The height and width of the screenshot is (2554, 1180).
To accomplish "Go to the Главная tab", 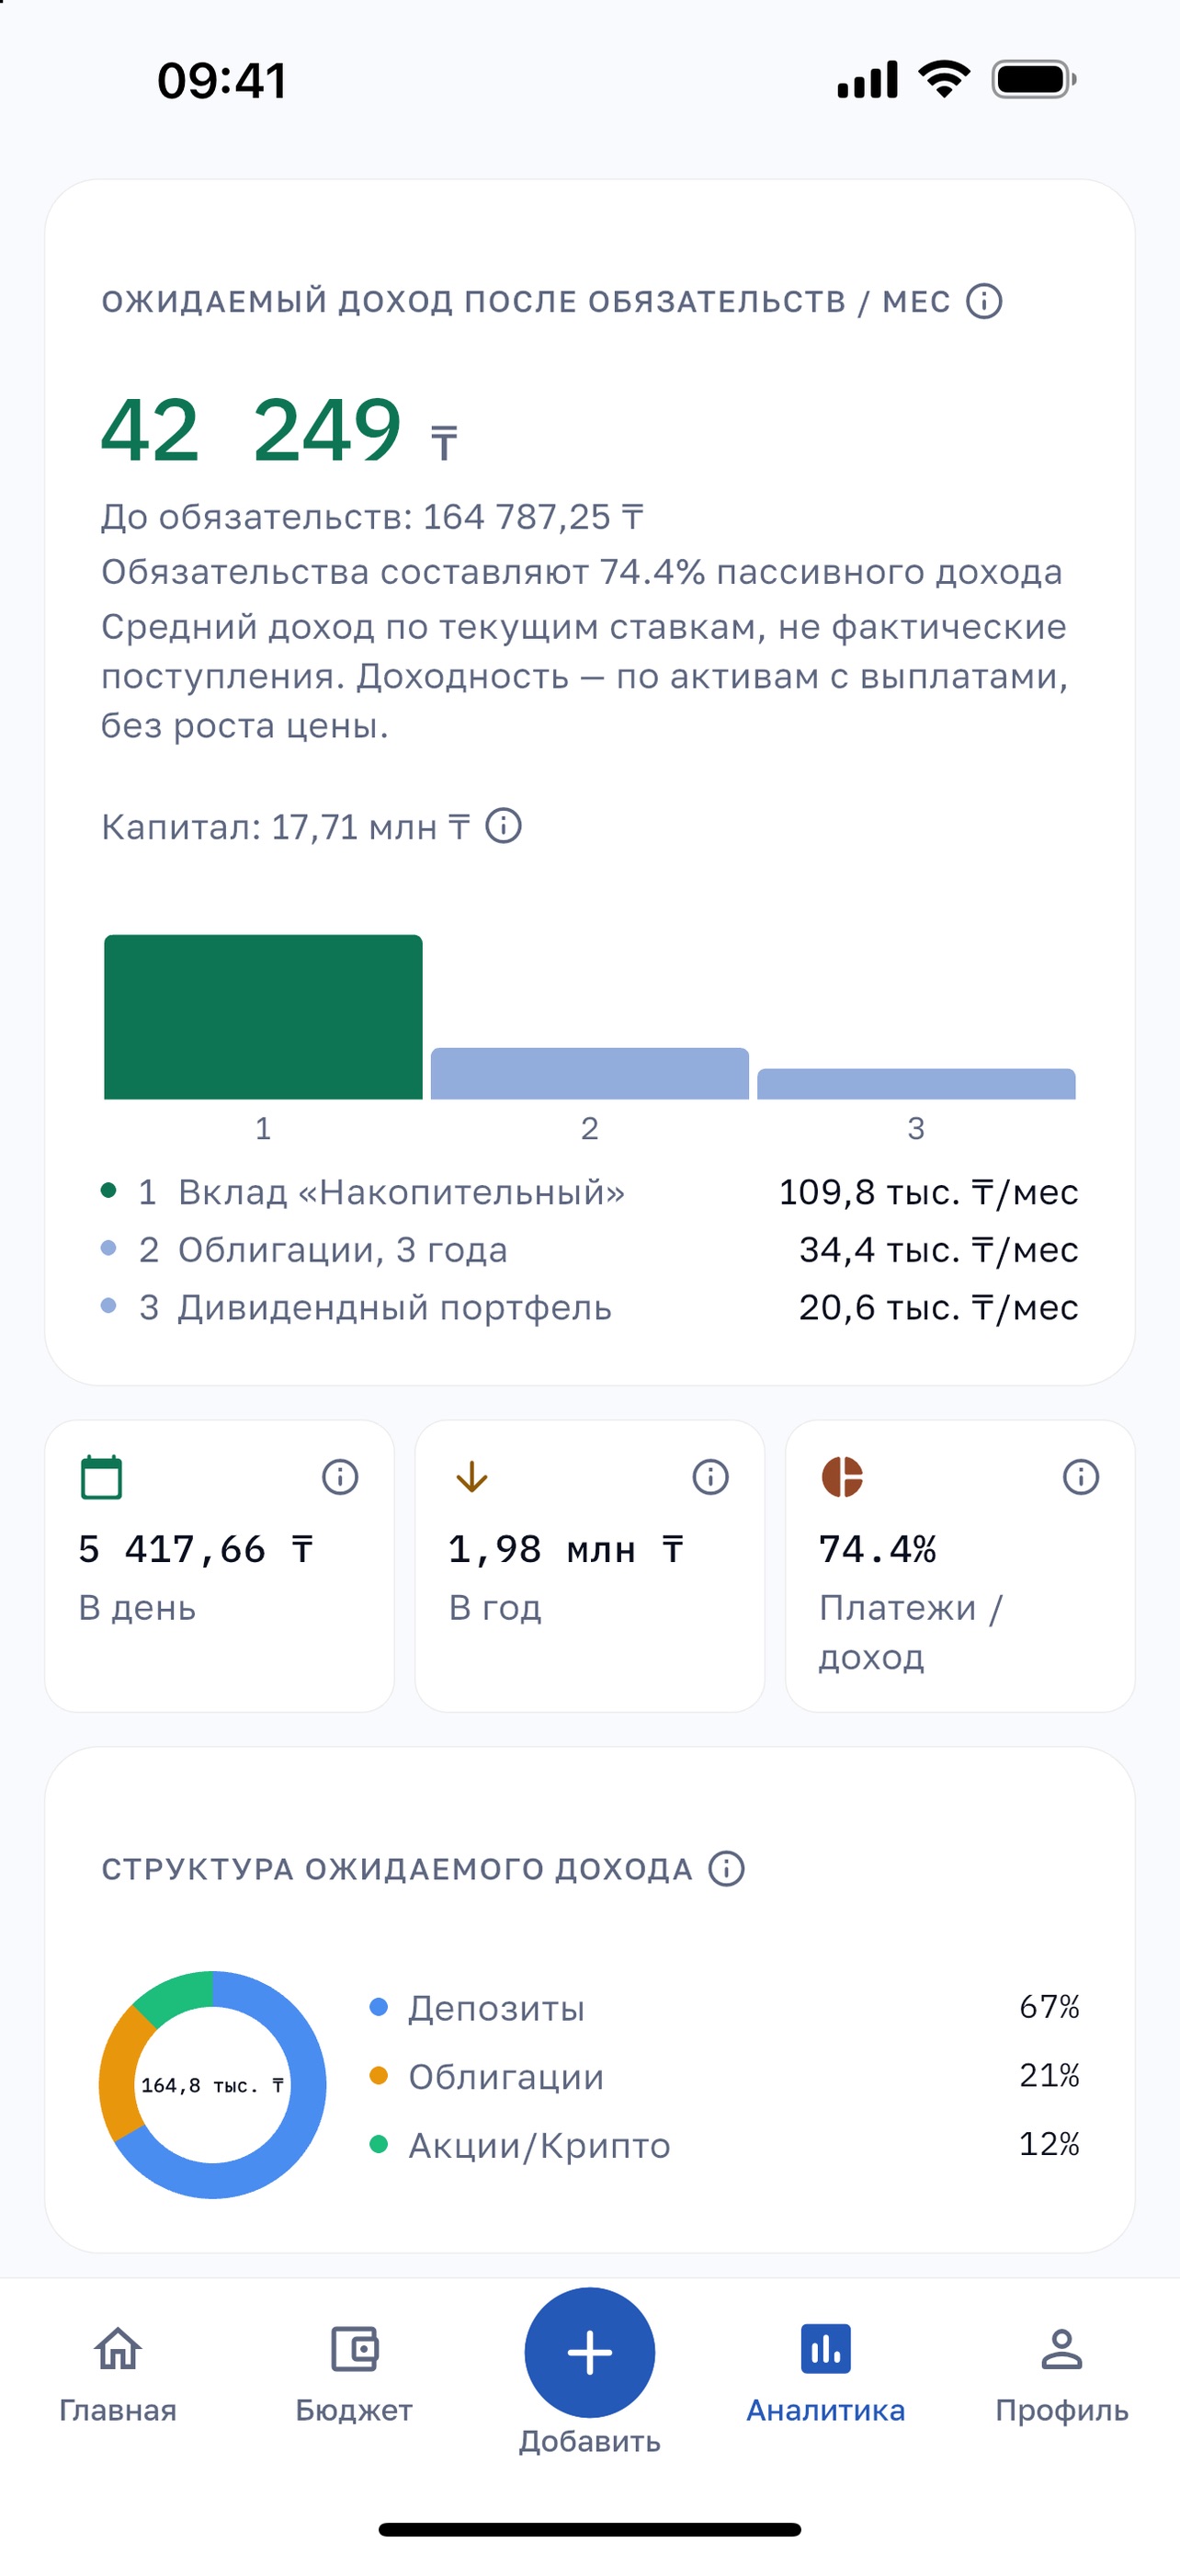I will coord(118,2374).
